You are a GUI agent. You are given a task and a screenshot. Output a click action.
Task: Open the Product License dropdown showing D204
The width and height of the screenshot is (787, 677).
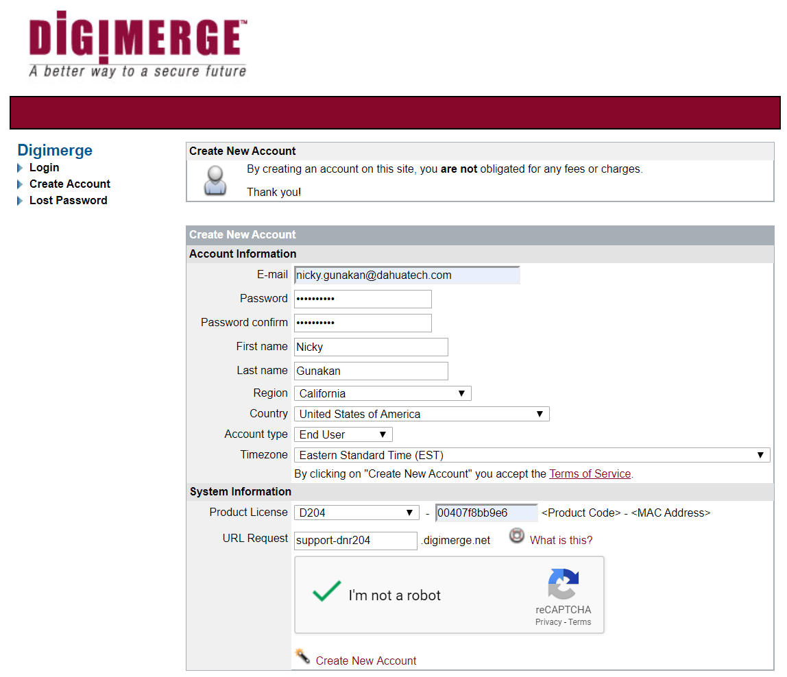pos(356,513)
